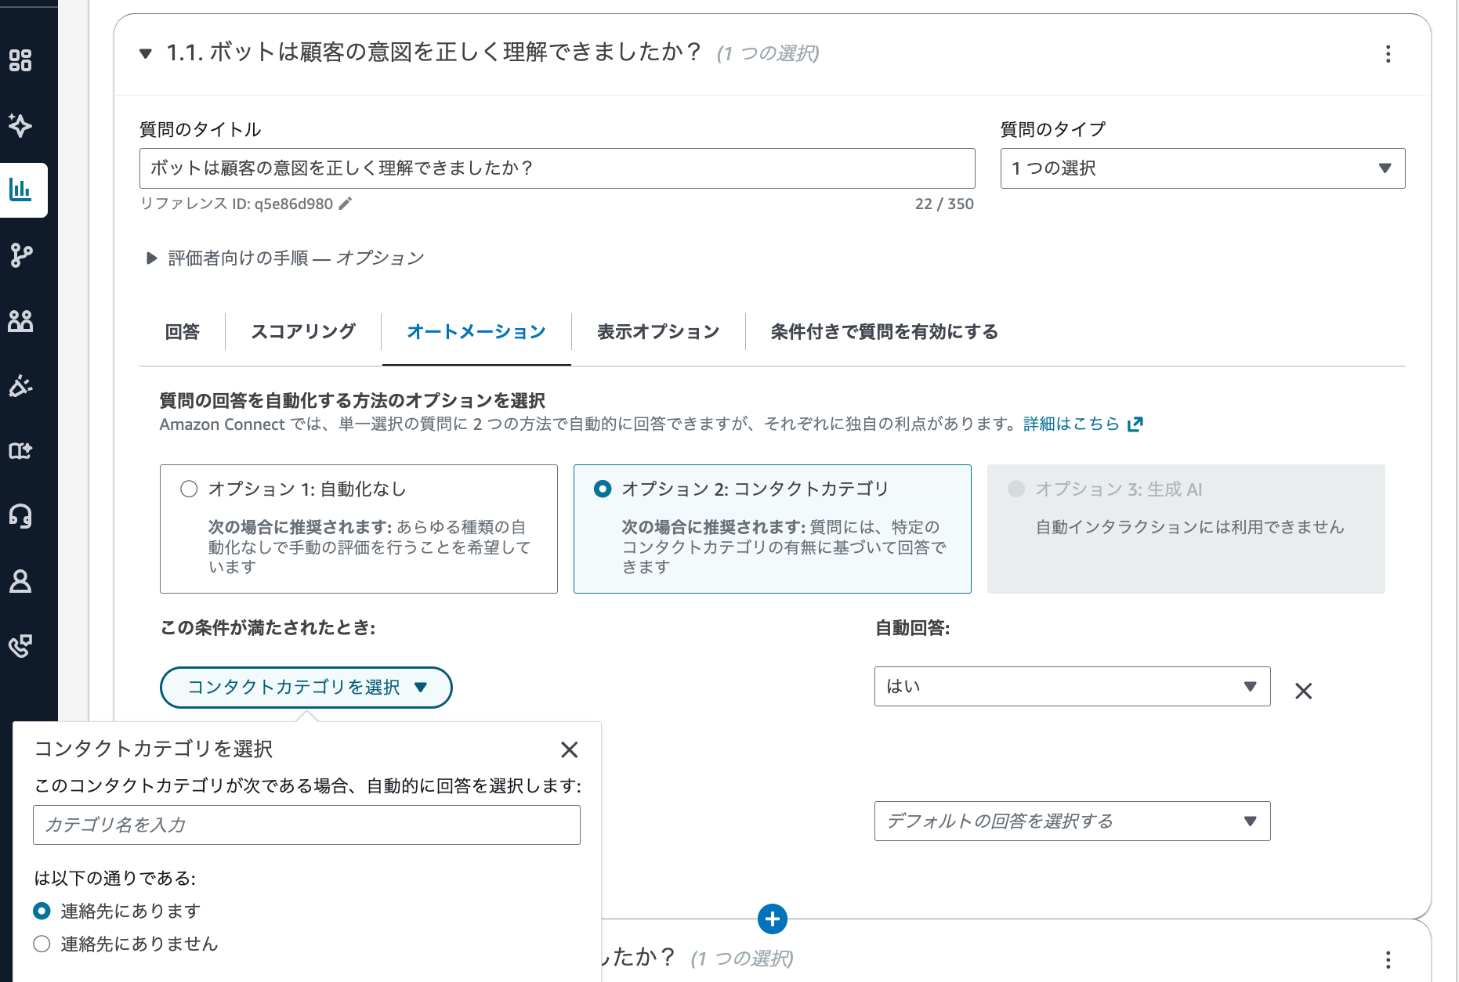The width and height of the screenshot is (1459, 982).
Task: Collapse question 1.1 using its disclosure triangle
Action: 145,54
